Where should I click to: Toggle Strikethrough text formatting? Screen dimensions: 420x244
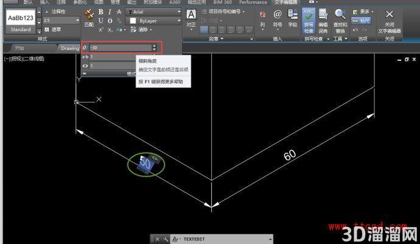[119, 12]
